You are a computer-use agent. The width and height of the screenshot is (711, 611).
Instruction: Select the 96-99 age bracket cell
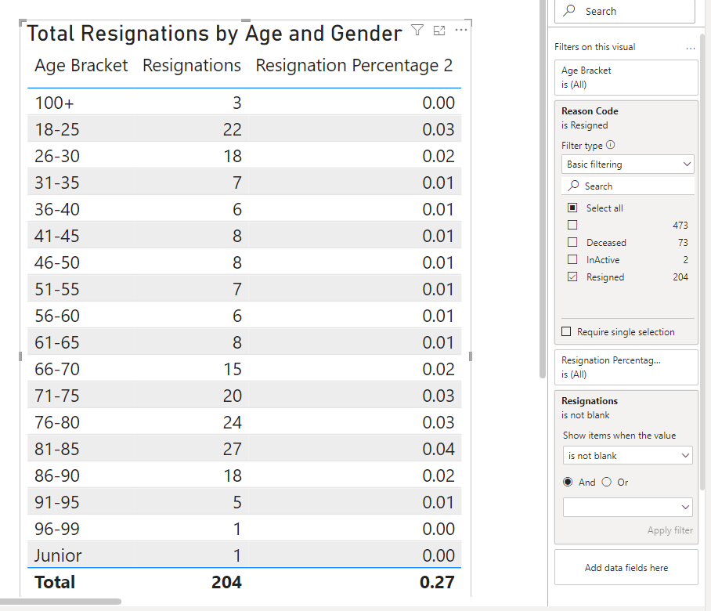56,529
